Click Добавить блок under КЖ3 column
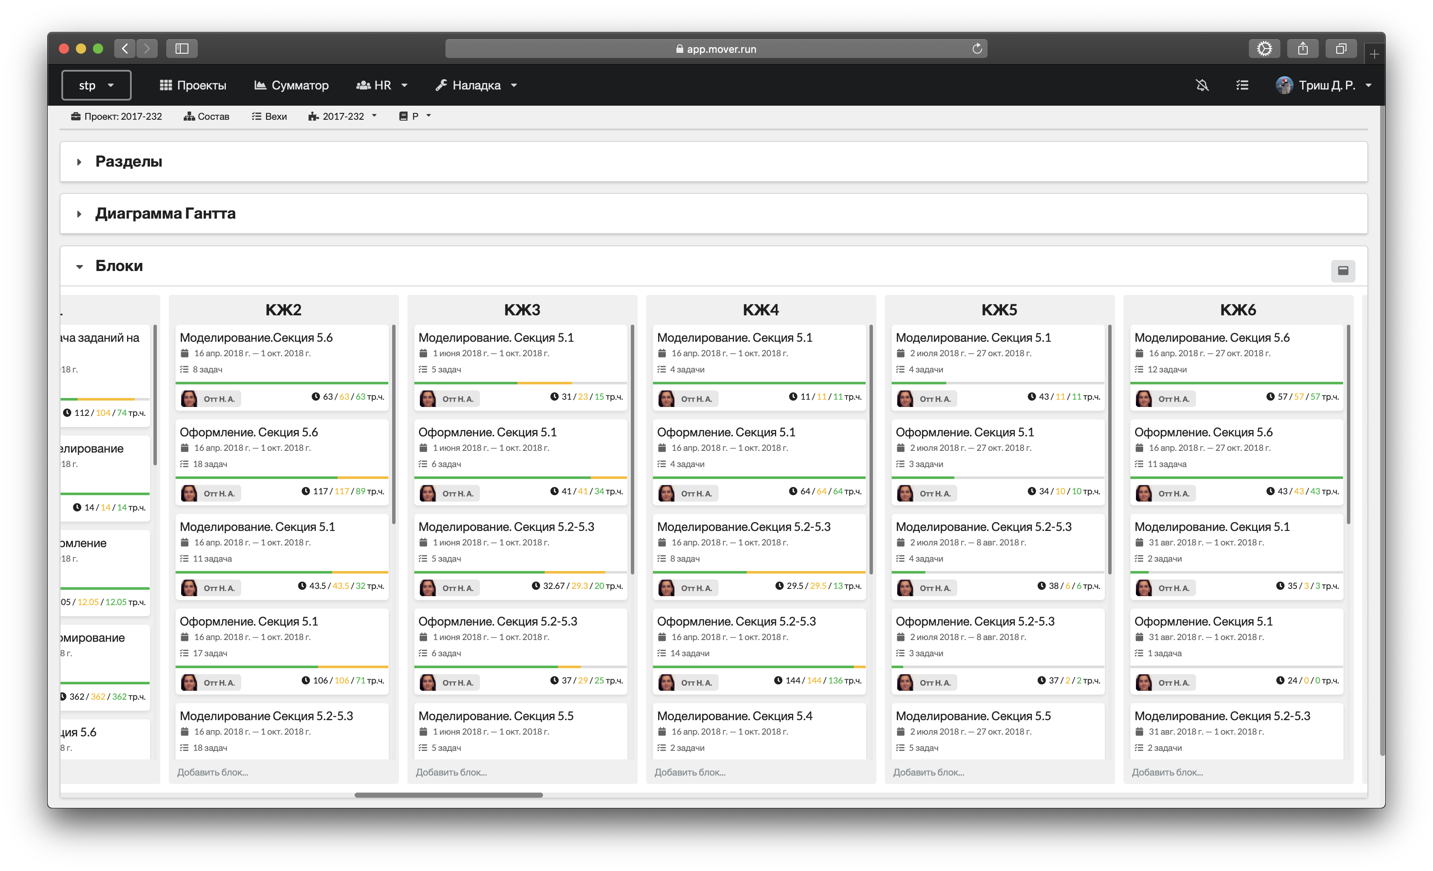 tap(451, 772)
